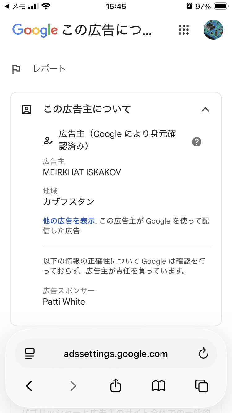Reload the page with refresh icon
This screenshot has width=232, height=413.
(203, 354)
